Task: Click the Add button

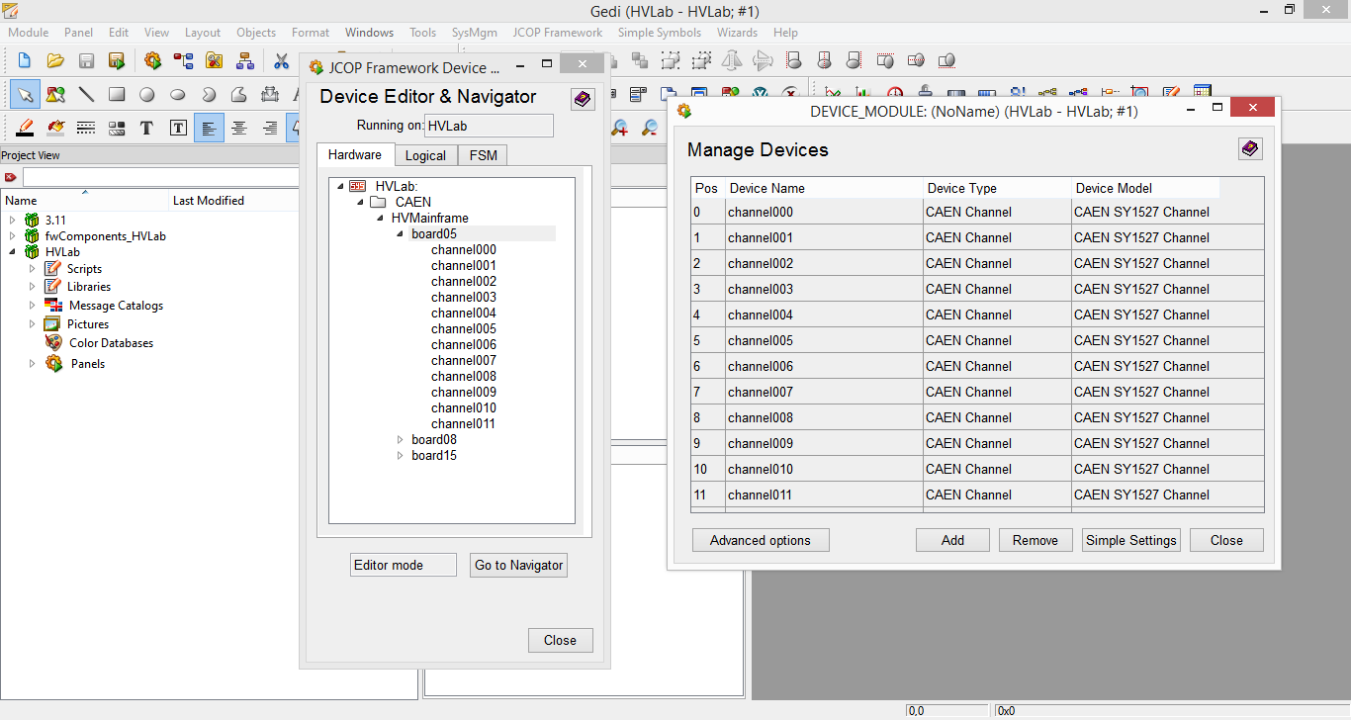Action: click(952, 540)
